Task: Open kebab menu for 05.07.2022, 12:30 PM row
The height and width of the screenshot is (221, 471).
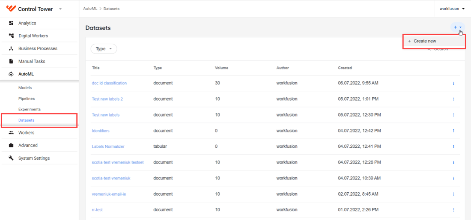Action: coord(453,115)
